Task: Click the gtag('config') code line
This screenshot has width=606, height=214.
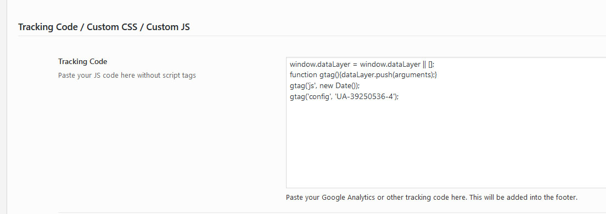Action: (x=344, y=96)
